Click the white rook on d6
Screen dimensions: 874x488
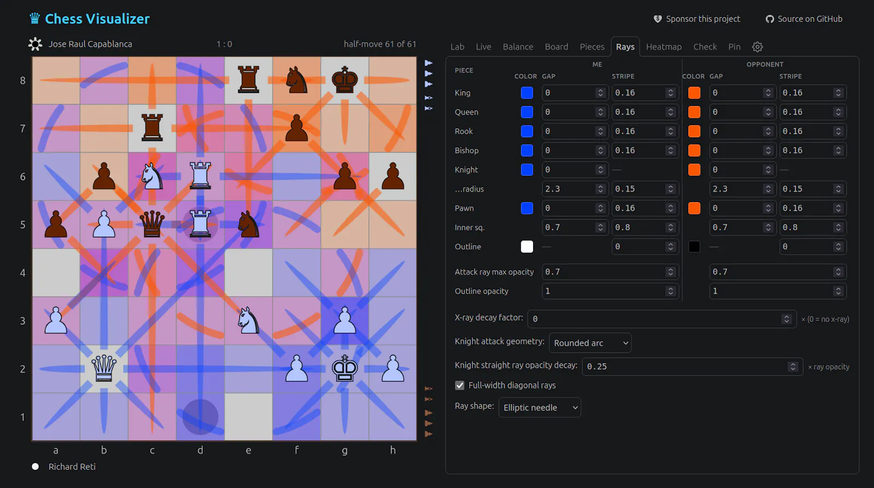pyautogui.click(x=200, y=176)
